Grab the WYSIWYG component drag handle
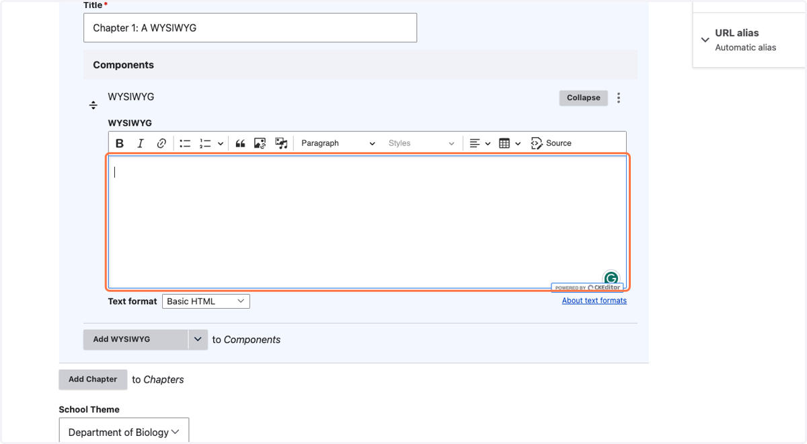 point(93,106)
